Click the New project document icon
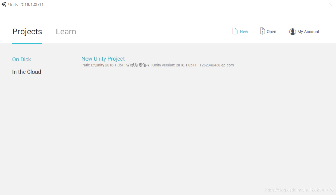The image size is (336, 195). 235,31
